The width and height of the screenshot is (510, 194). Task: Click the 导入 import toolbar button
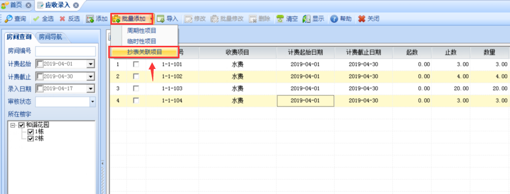[x=168, y=19]
